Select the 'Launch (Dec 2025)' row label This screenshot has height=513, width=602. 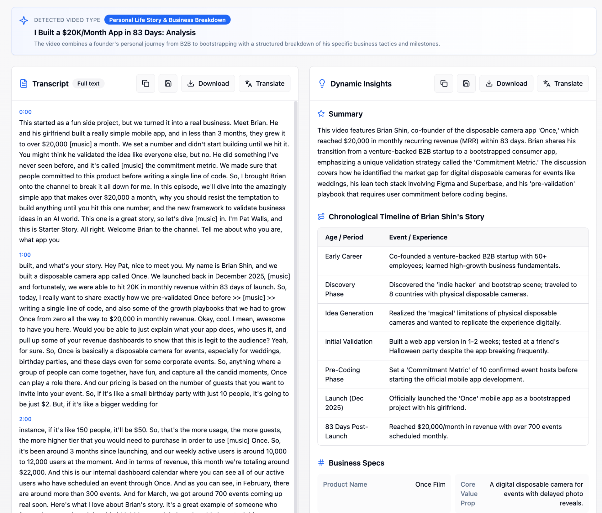[344, 403]
